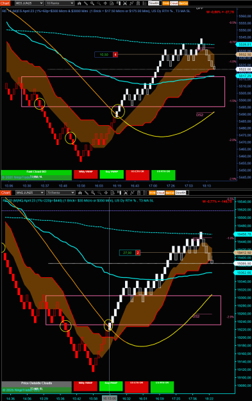Click the 5539.81 cyan price marker
This screenshot has height=401, width=252.
[x=244, y=44]
